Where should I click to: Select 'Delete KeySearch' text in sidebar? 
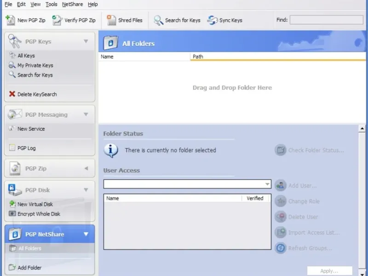pos(37,94)
